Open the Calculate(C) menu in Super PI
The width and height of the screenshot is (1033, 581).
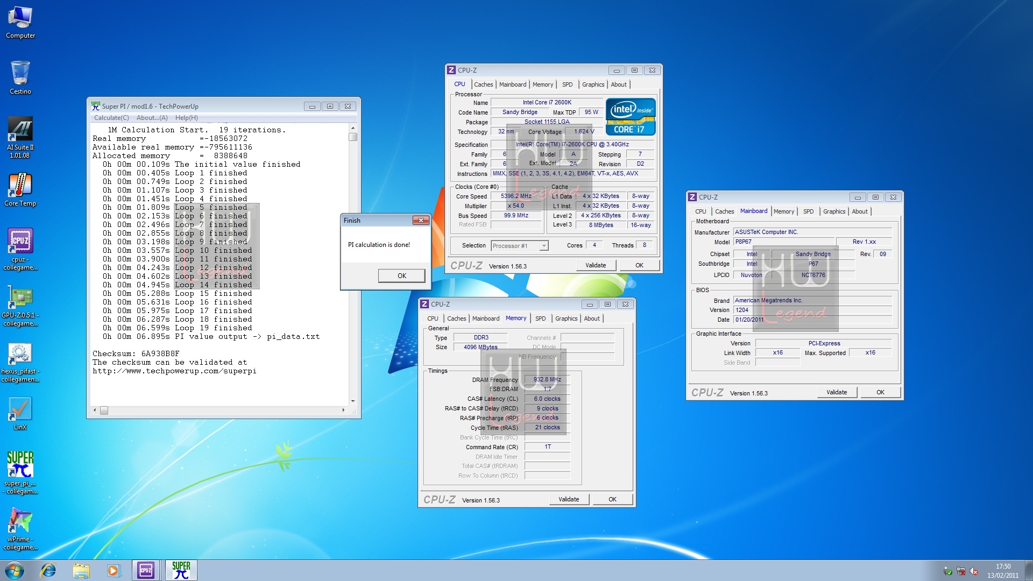tap(111, 118)
